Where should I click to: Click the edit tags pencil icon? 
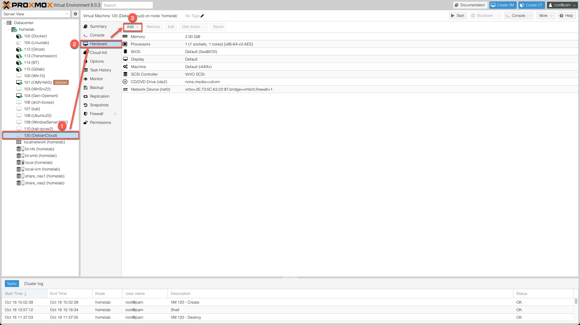coord(202,16)
